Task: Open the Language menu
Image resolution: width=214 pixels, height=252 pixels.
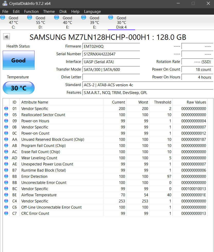Action: coord(92,12)
